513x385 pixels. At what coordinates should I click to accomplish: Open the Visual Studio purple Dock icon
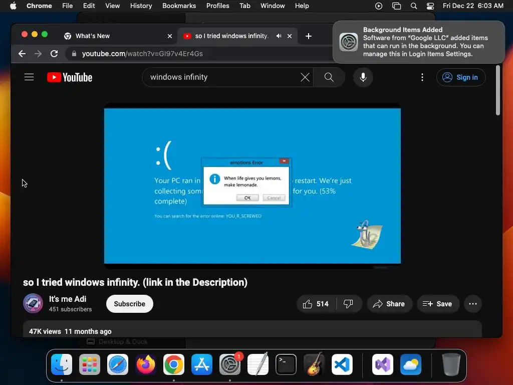[x=383, y=364]
